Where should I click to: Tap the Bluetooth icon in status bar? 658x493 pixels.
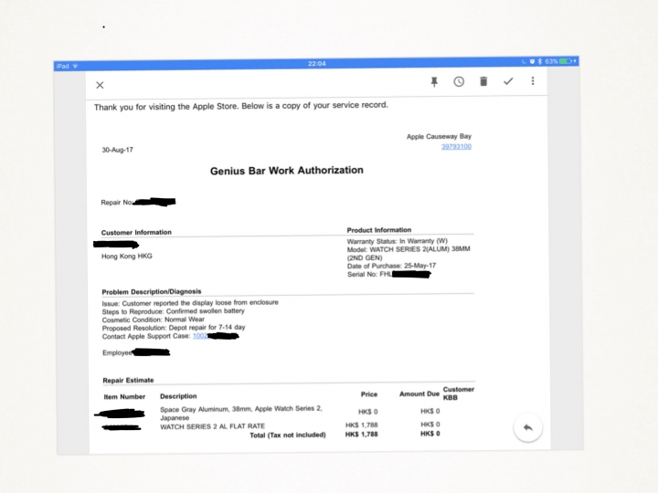(x=540, y=61)
